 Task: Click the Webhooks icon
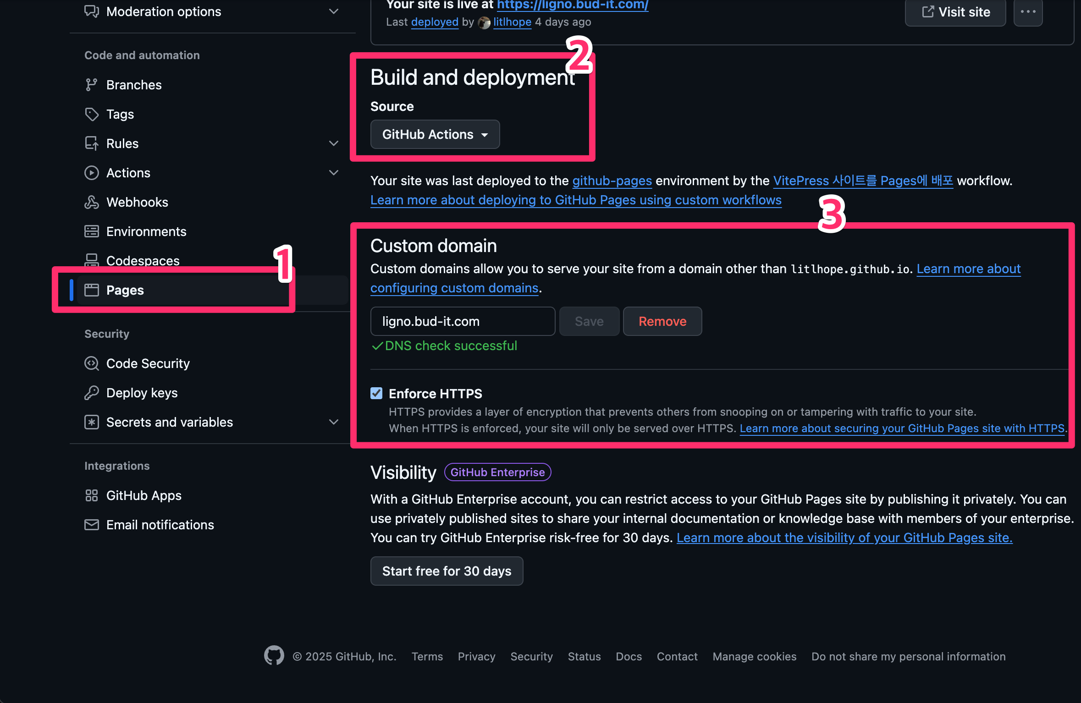[91, 202]
